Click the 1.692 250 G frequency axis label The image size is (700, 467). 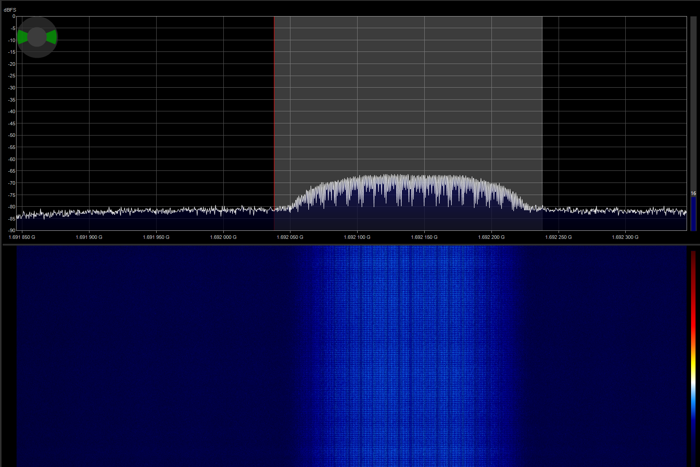tap(558, 237)
